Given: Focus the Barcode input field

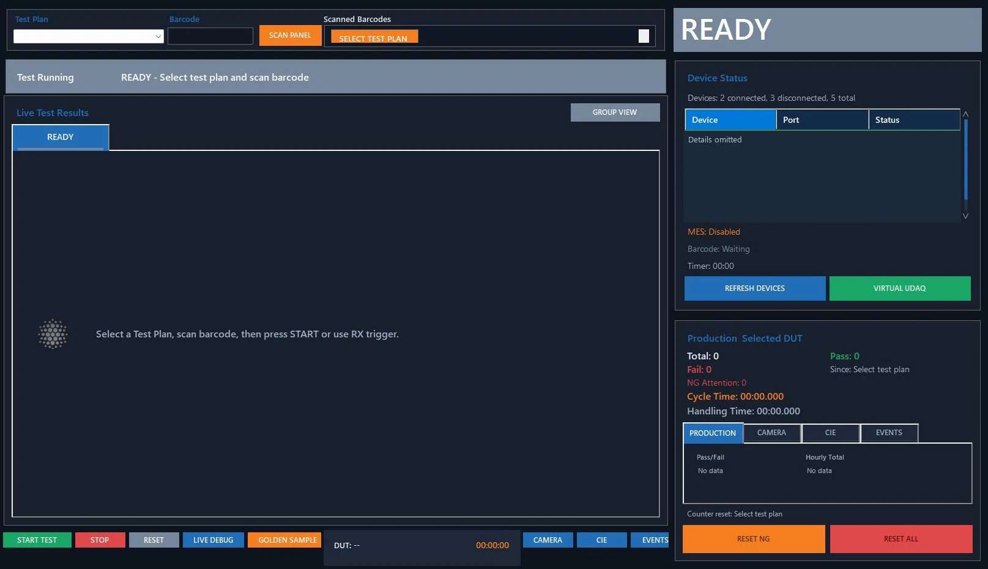Looking at the screenshot, I should click(x=210, y=36).
